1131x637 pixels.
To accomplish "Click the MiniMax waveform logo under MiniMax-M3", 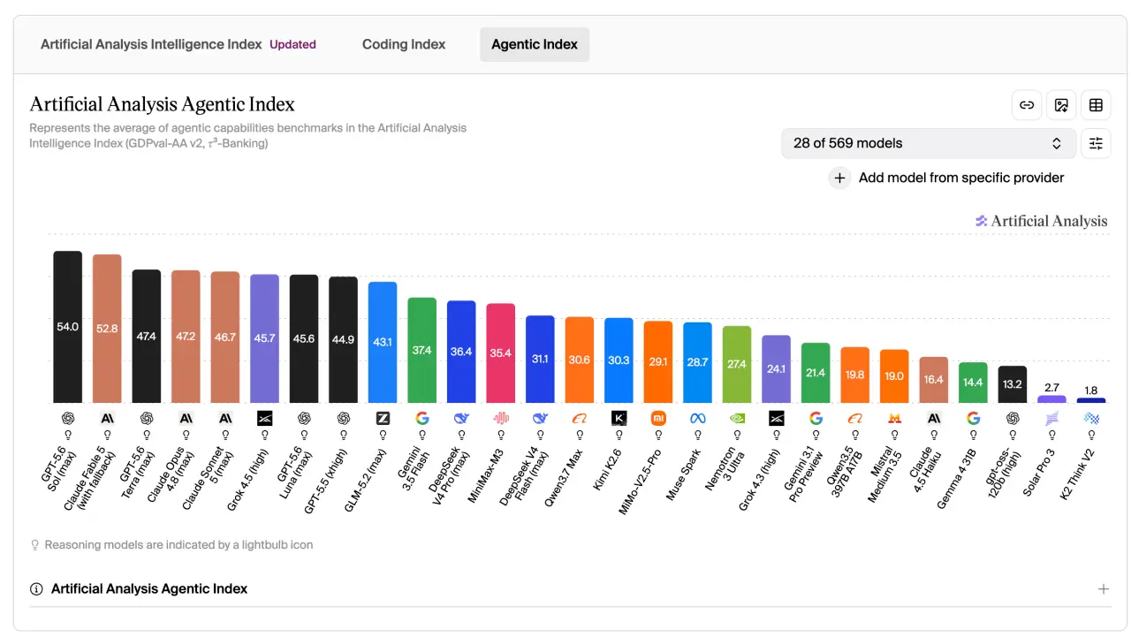I will pos(500,418).
